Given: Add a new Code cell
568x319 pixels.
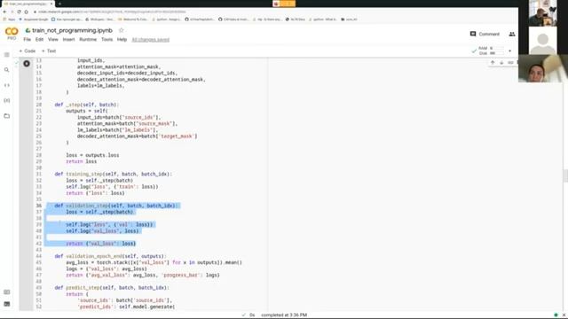Looking at the screenshot, I should click(x=28, y=51).
